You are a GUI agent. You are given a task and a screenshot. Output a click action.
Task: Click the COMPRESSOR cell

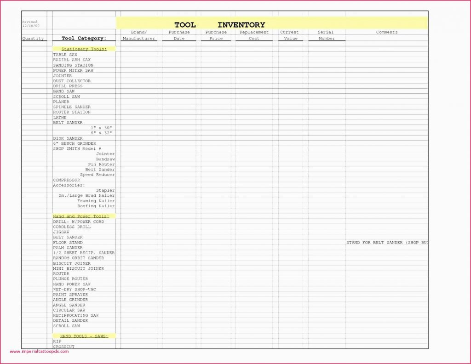(x=66, y=180)
